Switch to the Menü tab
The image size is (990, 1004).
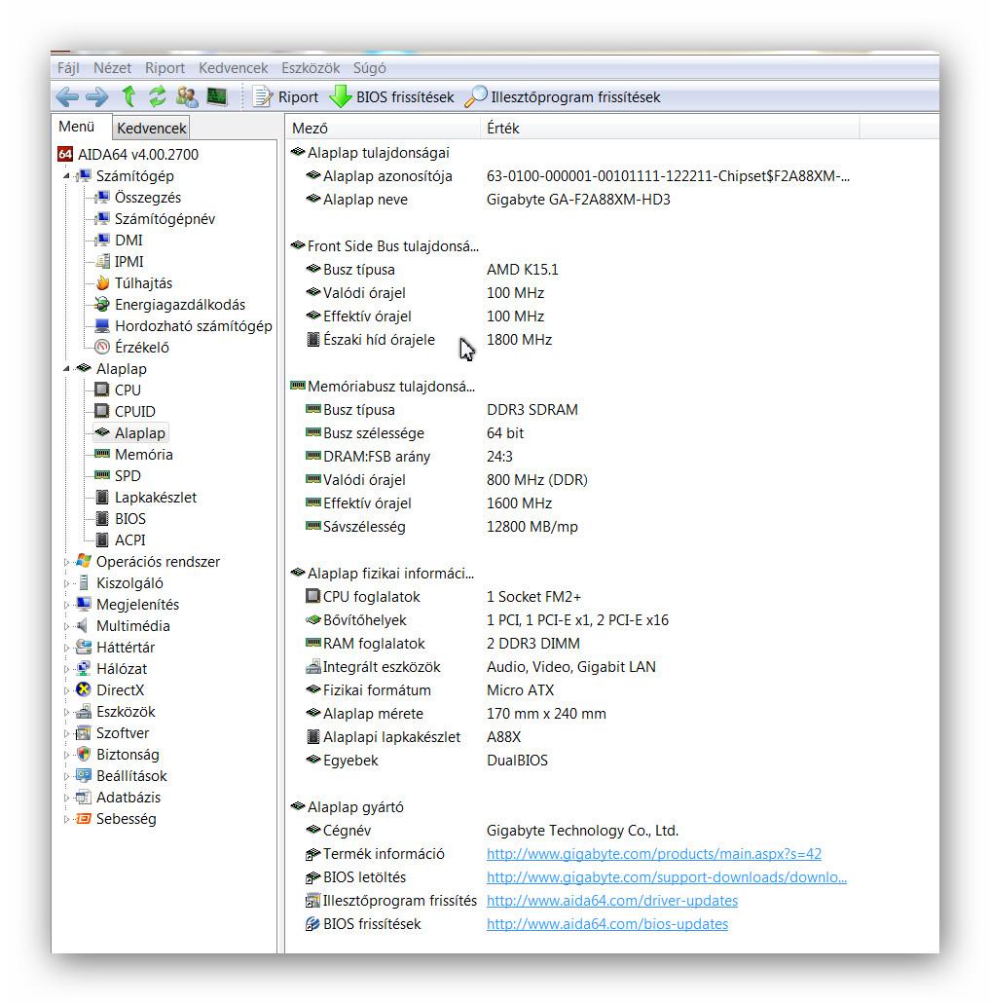pyautogui.click(x=77, y=127)
